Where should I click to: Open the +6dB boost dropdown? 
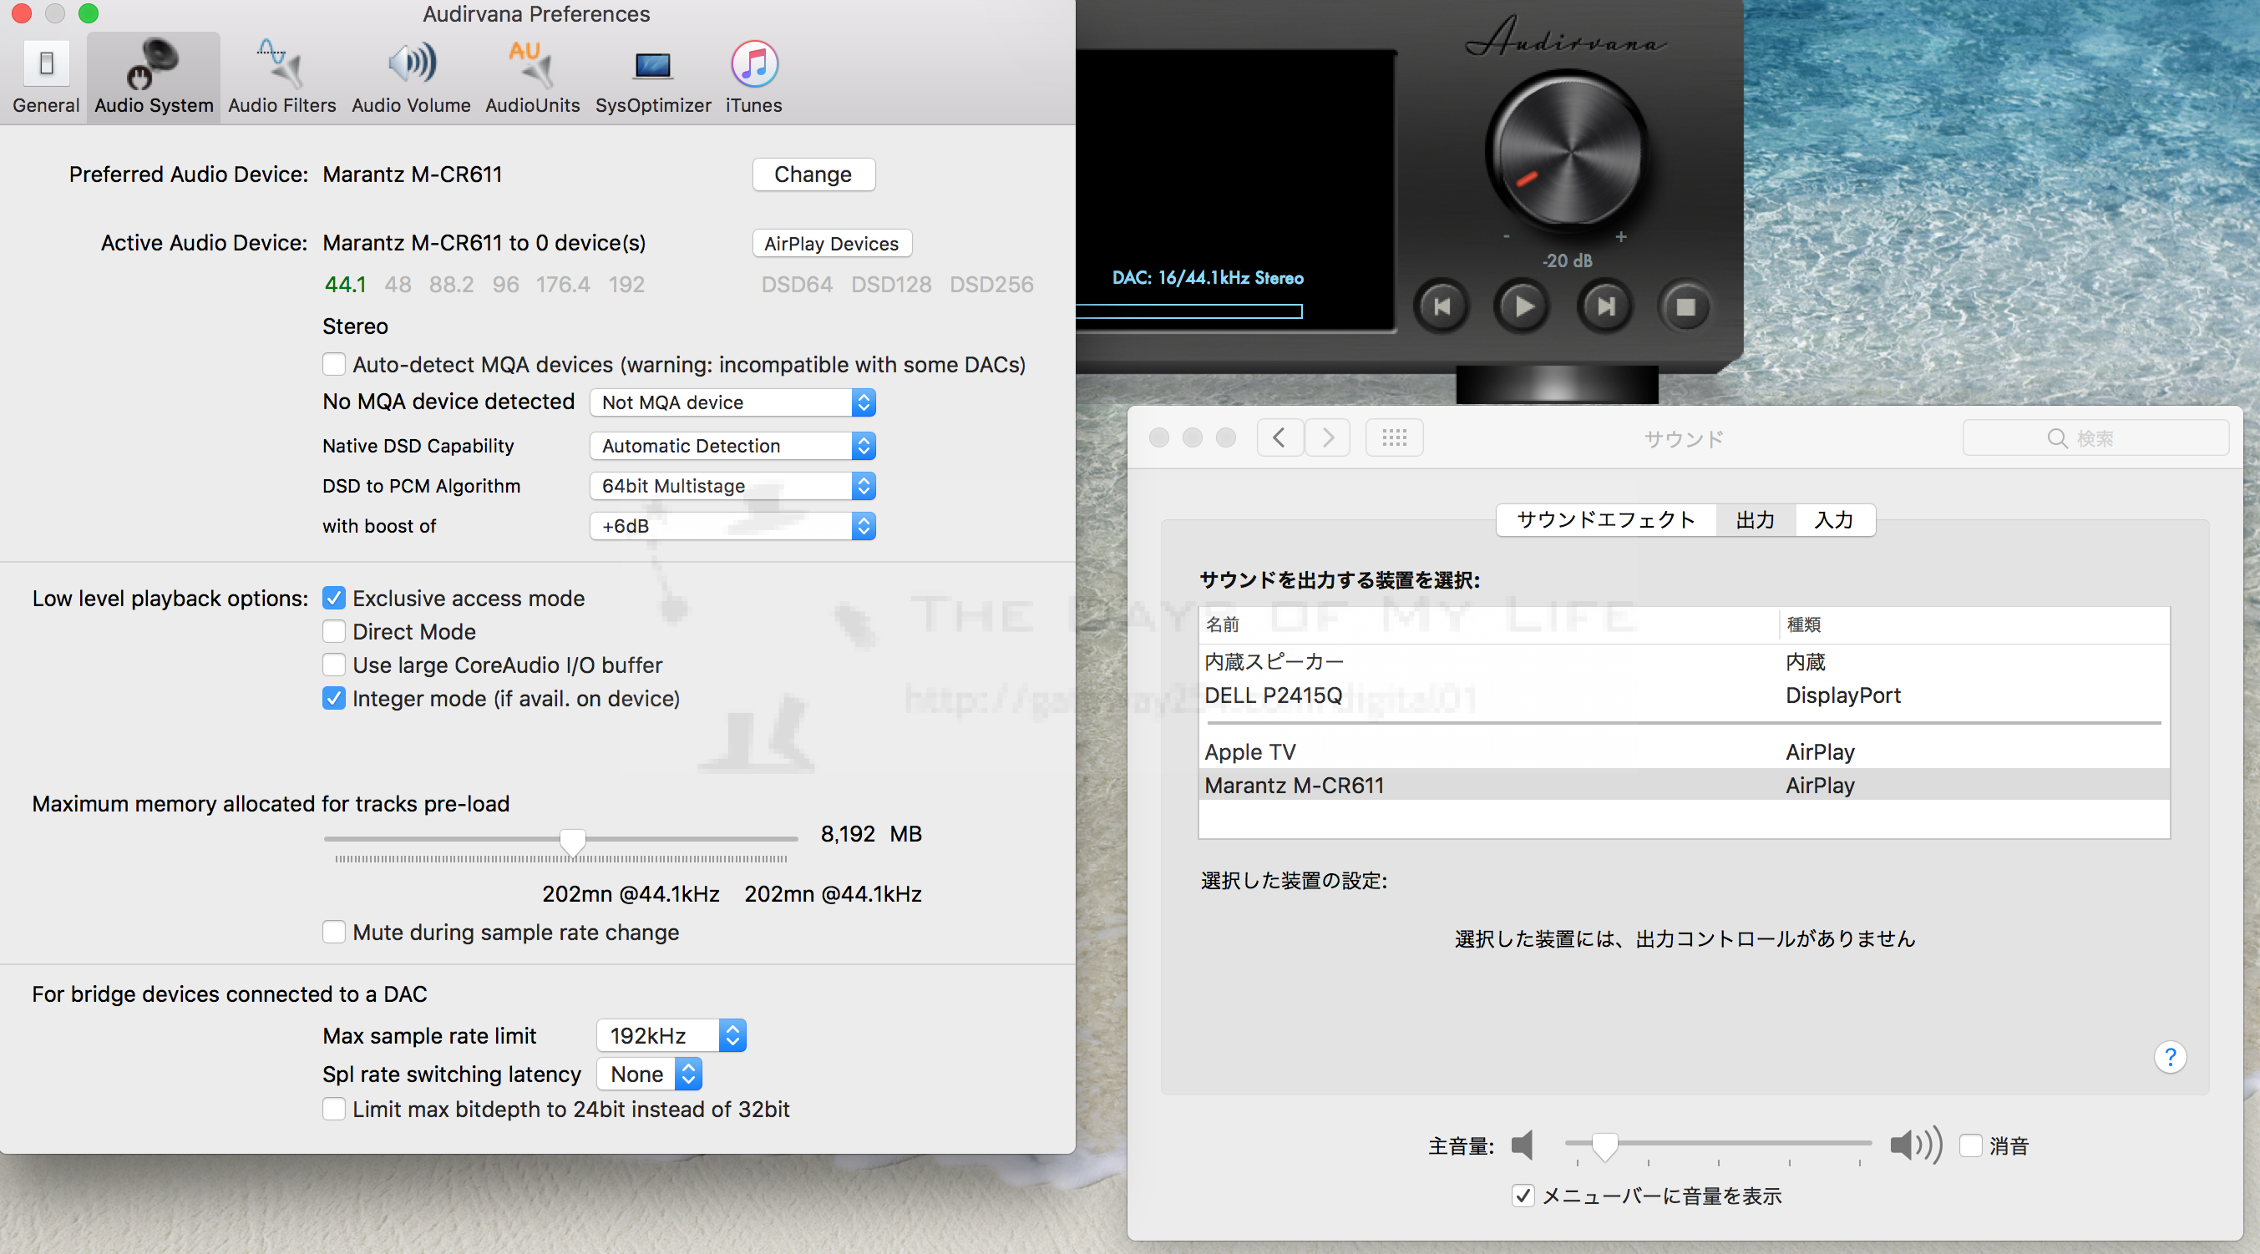732,526
